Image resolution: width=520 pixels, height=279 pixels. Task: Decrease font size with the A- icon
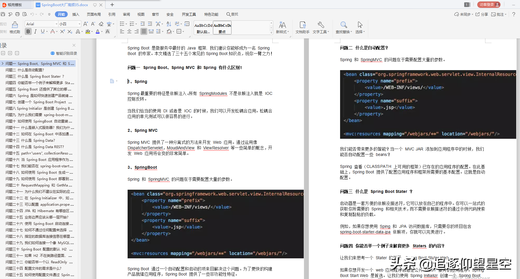click(x=93, y=24)
